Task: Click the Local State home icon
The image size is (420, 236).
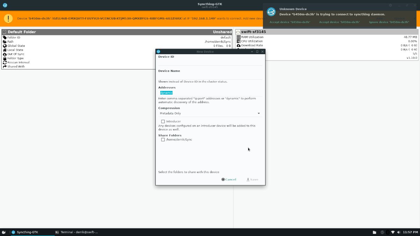Action: tap(5, 50)
